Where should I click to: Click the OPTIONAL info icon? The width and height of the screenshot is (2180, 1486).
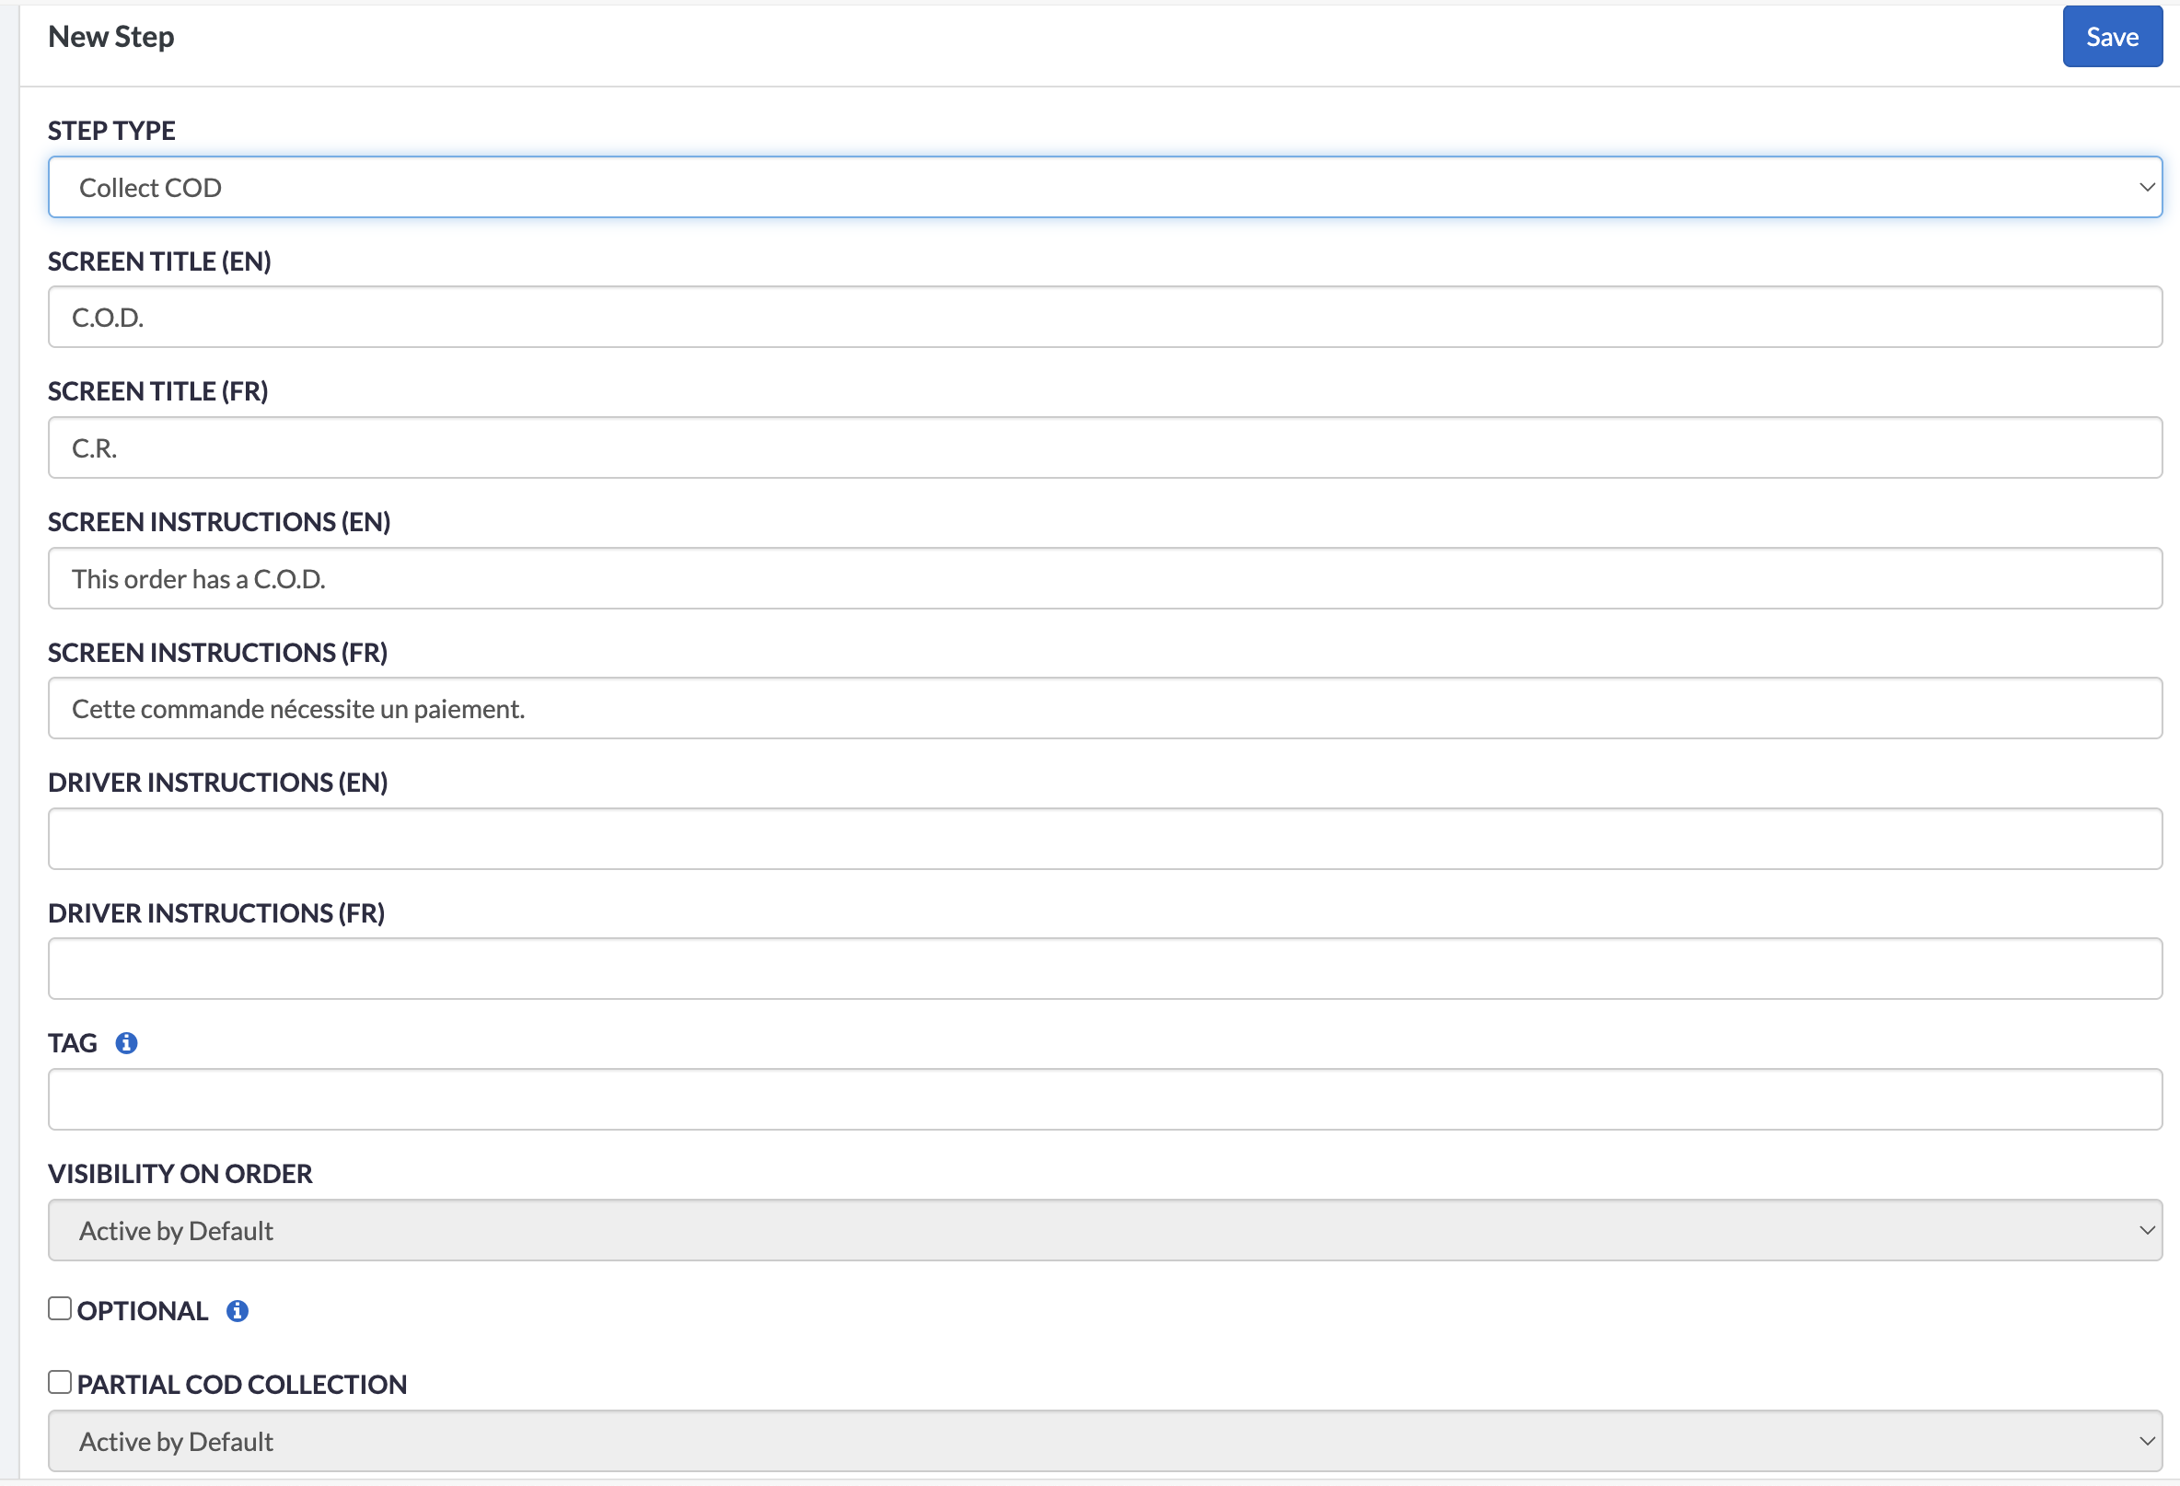238,1311
